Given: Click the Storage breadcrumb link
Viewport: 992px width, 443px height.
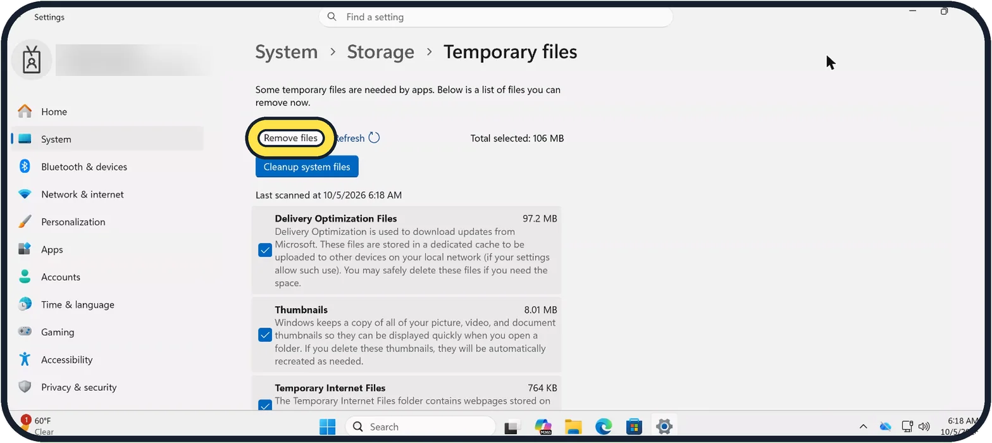Looking at the screenshot, I should (x=380, y=52).
